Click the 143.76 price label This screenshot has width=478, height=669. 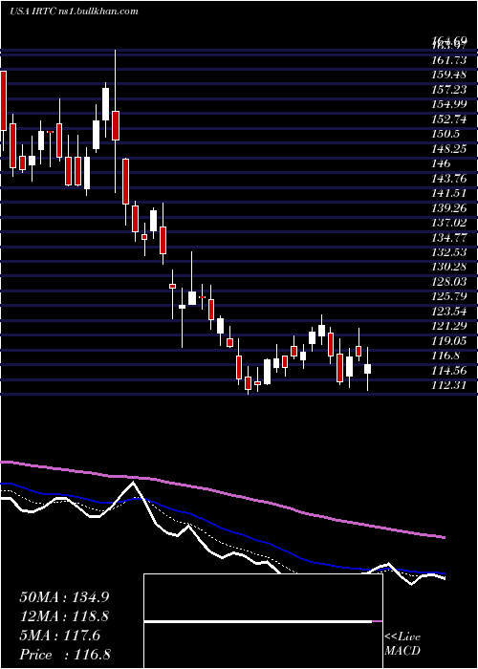pos(449,179)
